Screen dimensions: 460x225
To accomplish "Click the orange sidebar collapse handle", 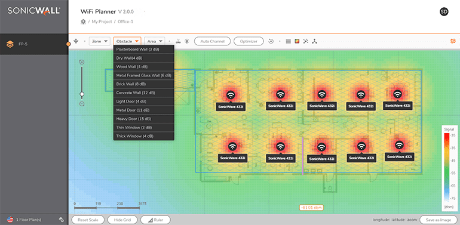I will (x=68, y=44).
